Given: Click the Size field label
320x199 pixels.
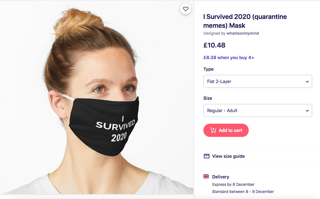Looking at the screenshot, I should tap(208, 98).
